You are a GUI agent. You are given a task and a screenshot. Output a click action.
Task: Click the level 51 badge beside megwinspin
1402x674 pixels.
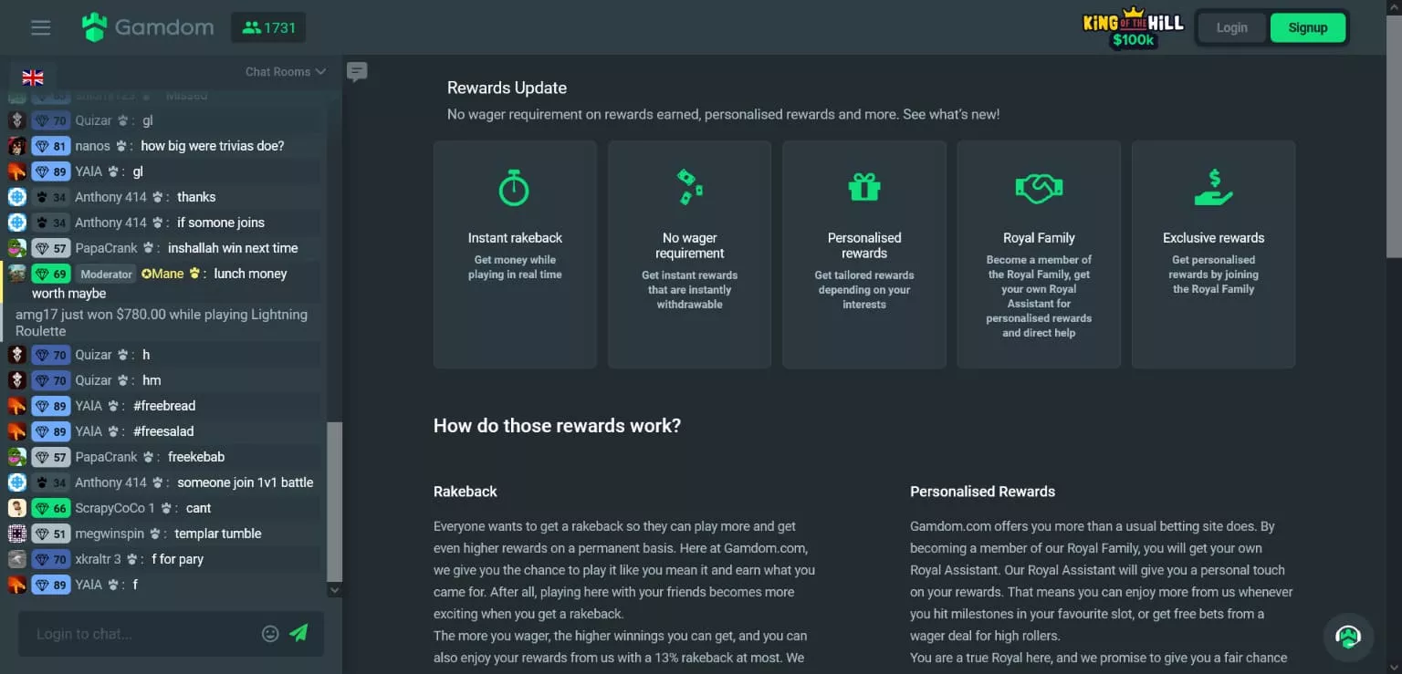(51, 534)
